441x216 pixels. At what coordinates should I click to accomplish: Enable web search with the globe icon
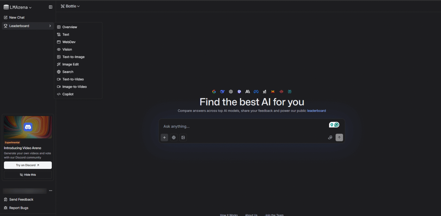pyautogui.click(x=174, y=137)
